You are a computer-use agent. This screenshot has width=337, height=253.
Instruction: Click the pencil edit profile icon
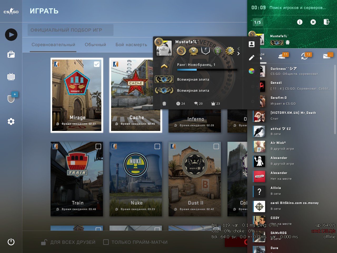point(251,57)
